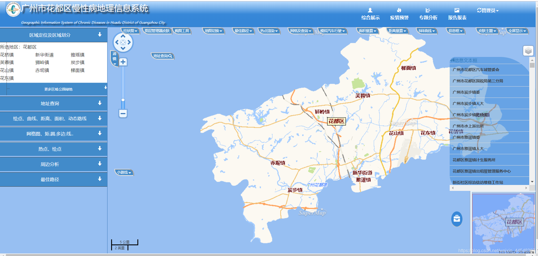The image size is (538, 256).
Task: Open the 滤镜 filter dropdown
Action: pyautogui.click(x=115, y=58)
